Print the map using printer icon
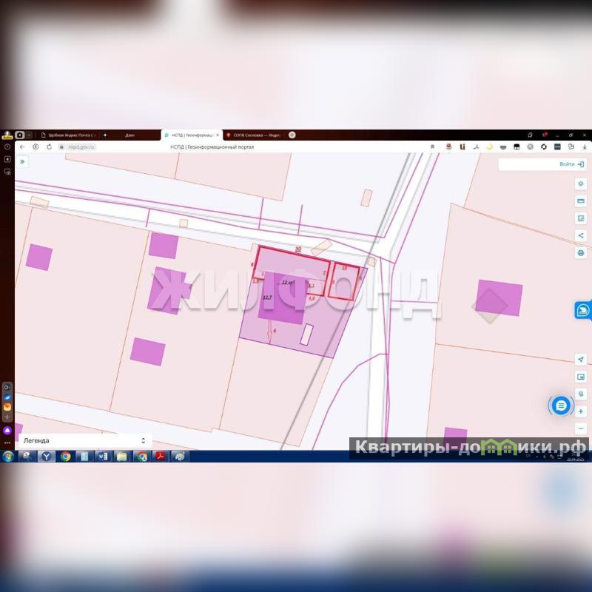Screen dimensions: 592x592 coord(581,253)
